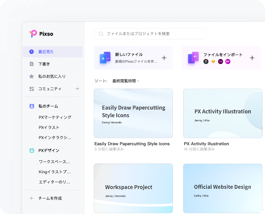Image resolution: width=265 pixels, height=214 pixels.
Task: Open ワークスペース… project
Action: click(x=55, y=162)
